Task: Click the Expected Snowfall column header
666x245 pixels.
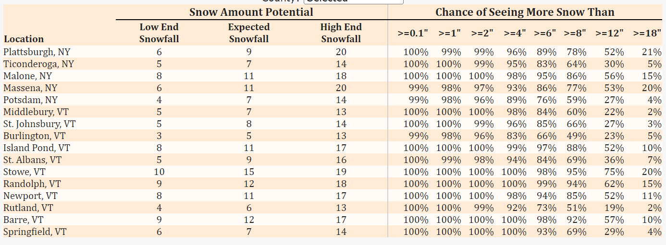Action: (249, 33)
